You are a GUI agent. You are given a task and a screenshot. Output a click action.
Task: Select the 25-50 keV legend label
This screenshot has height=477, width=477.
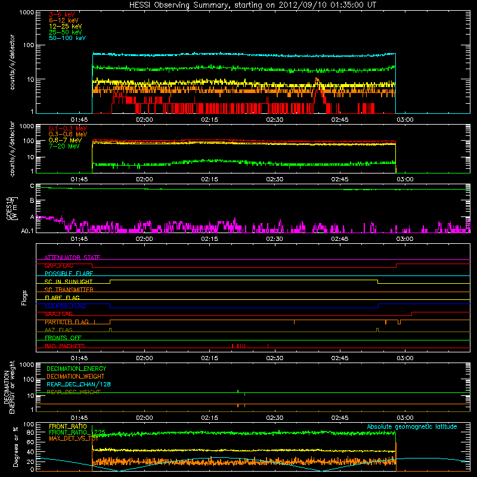(x=66, y=32)
